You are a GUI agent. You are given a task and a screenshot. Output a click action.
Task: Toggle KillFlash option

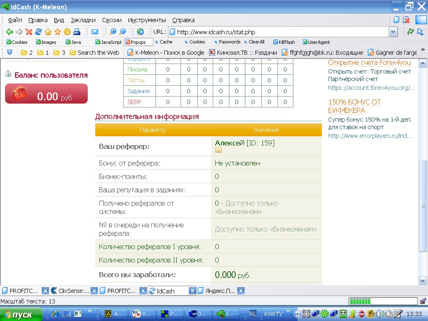pyautogui.click(x=284, y=42)
